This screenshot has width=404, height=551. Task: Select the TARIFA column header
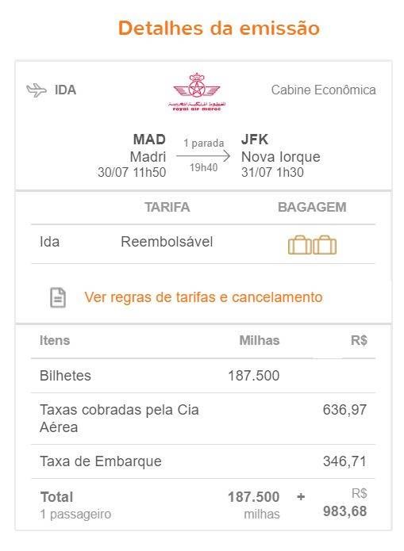[x=167, y=208]
